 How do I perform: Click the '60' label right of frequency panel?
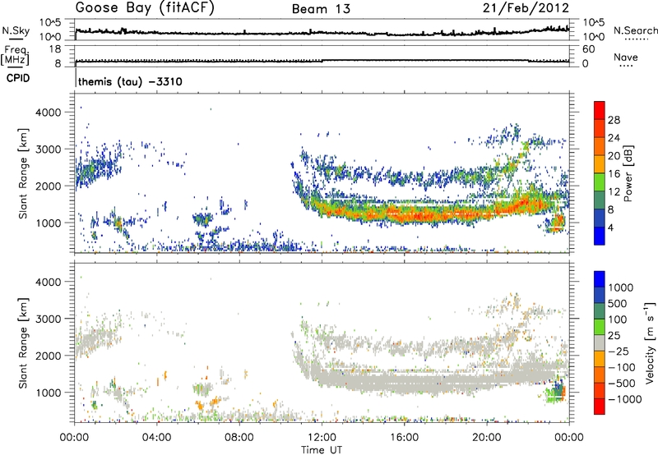coord(588,49)
